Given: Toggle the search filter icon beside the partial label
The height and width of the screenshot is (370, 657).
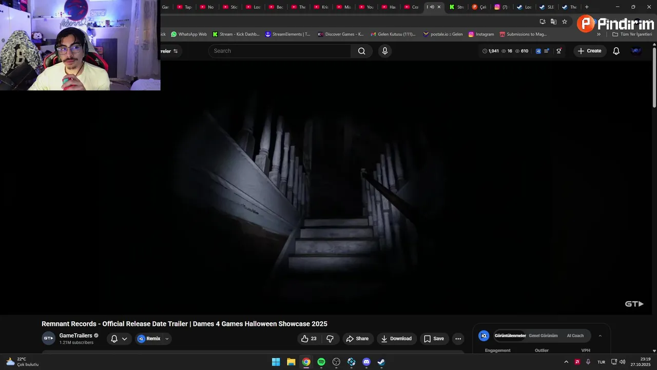Looking at the screenshot, I should pyautogui.click(x=176, y=51).
